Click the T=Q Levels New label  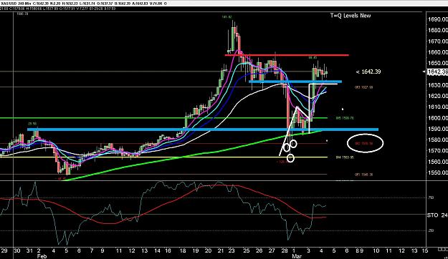click(351, 16)
